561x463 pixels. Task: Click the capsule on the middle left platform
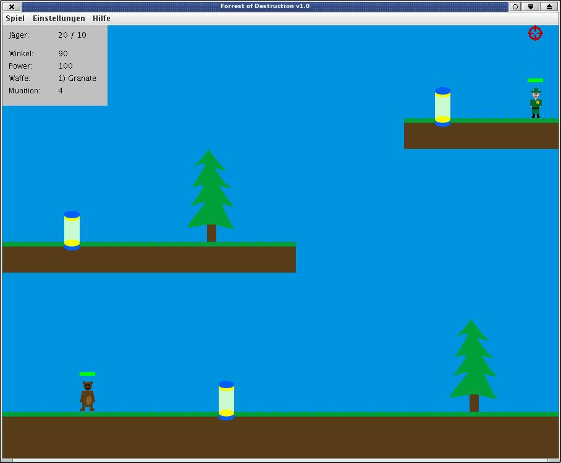click(72, 231)
